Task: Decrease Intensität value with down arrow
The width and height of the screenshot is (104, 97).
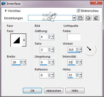Action: click(x=77, y=63)
